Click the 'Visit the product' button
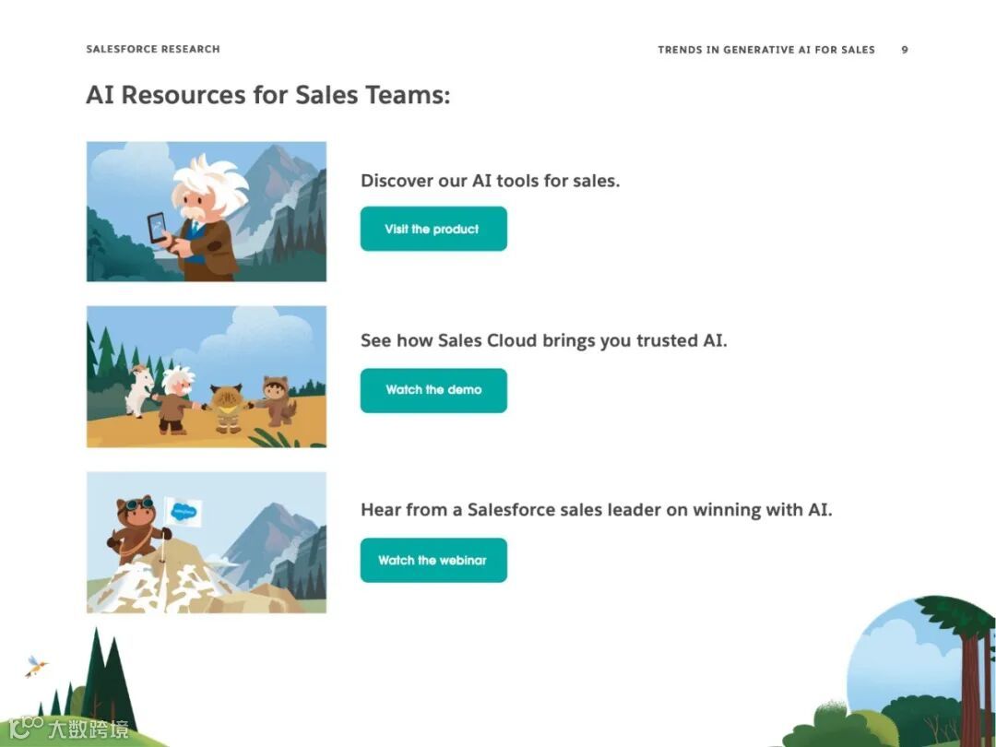The height and width of the screenshot is (747, 996). (x=433, y=229)
